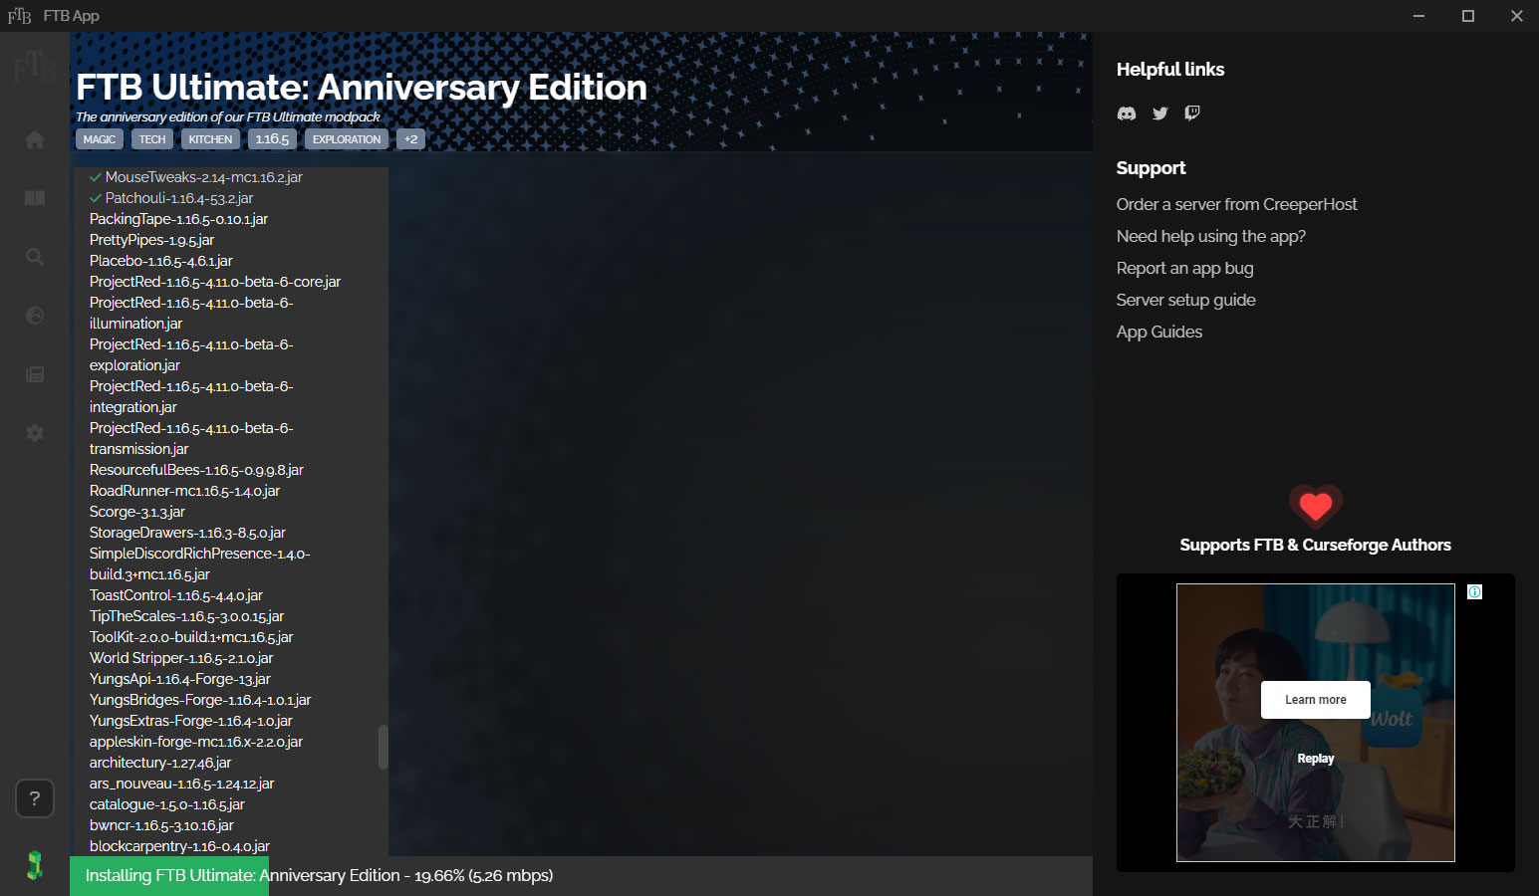The height and width of the screenshot is (896, 1539).
Task: Open the Twitter link icon
Action: [1159, 113]
